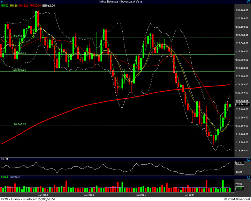Click the volume value tag 19,38

click(239, 188)
